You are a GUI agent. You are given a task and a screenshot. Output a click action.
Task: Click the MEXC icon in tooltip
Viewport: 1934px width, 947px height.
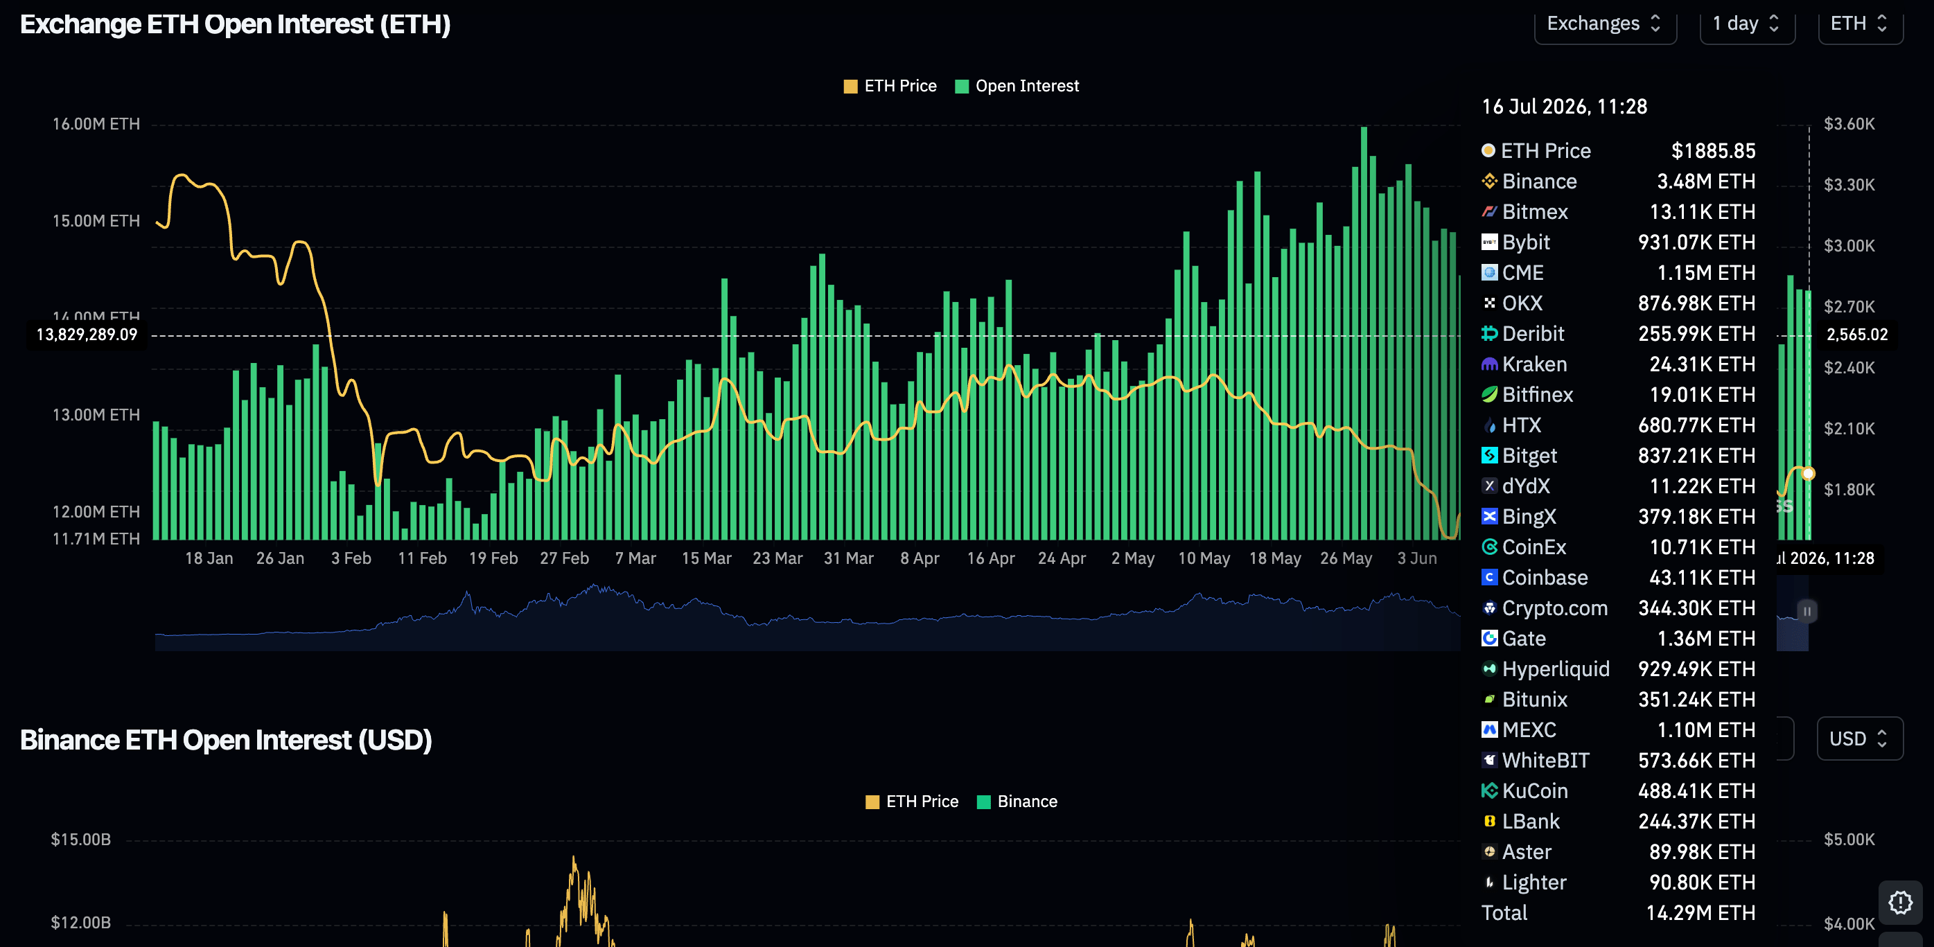1489,730
